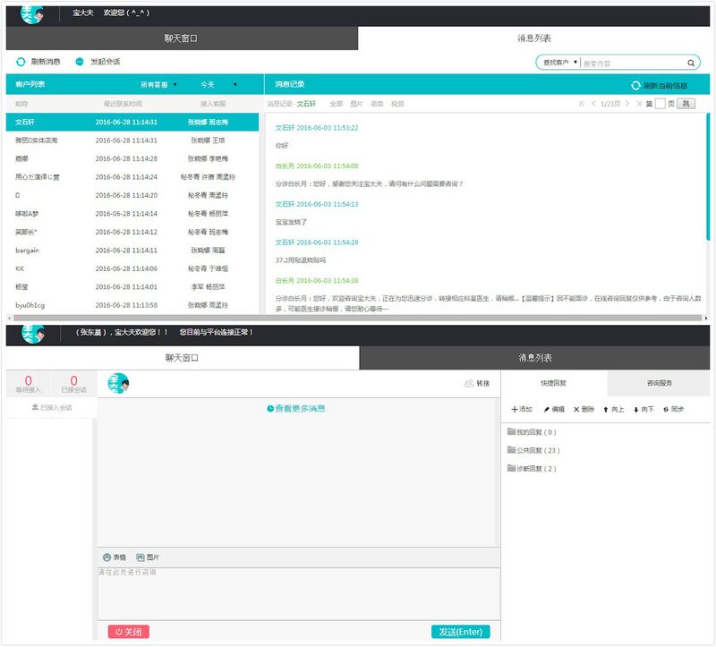Click the delete (删除) quick reply icon
This screenshot has width=716, height=647.
[576, 410]
